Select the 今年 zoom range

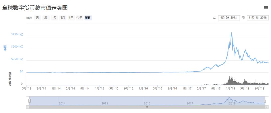79,18
